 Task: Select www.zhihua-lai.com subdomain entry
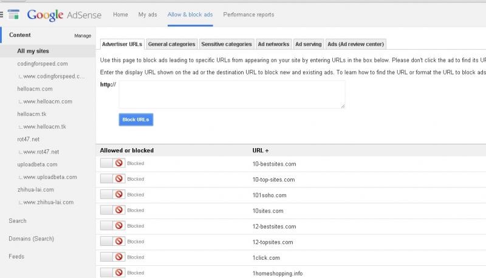click(x=49, y=202)
